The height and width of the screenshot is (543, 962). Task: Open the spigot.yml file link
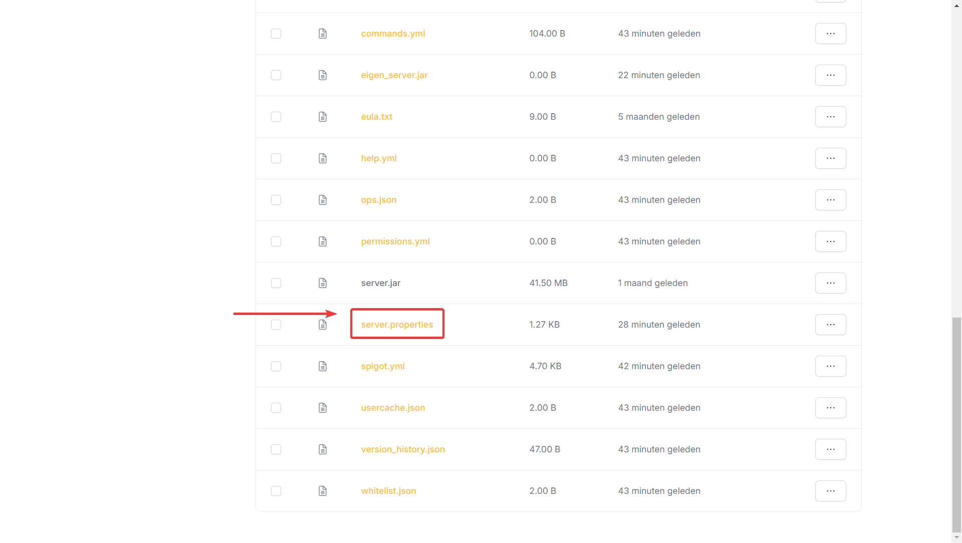coord(383,366)
